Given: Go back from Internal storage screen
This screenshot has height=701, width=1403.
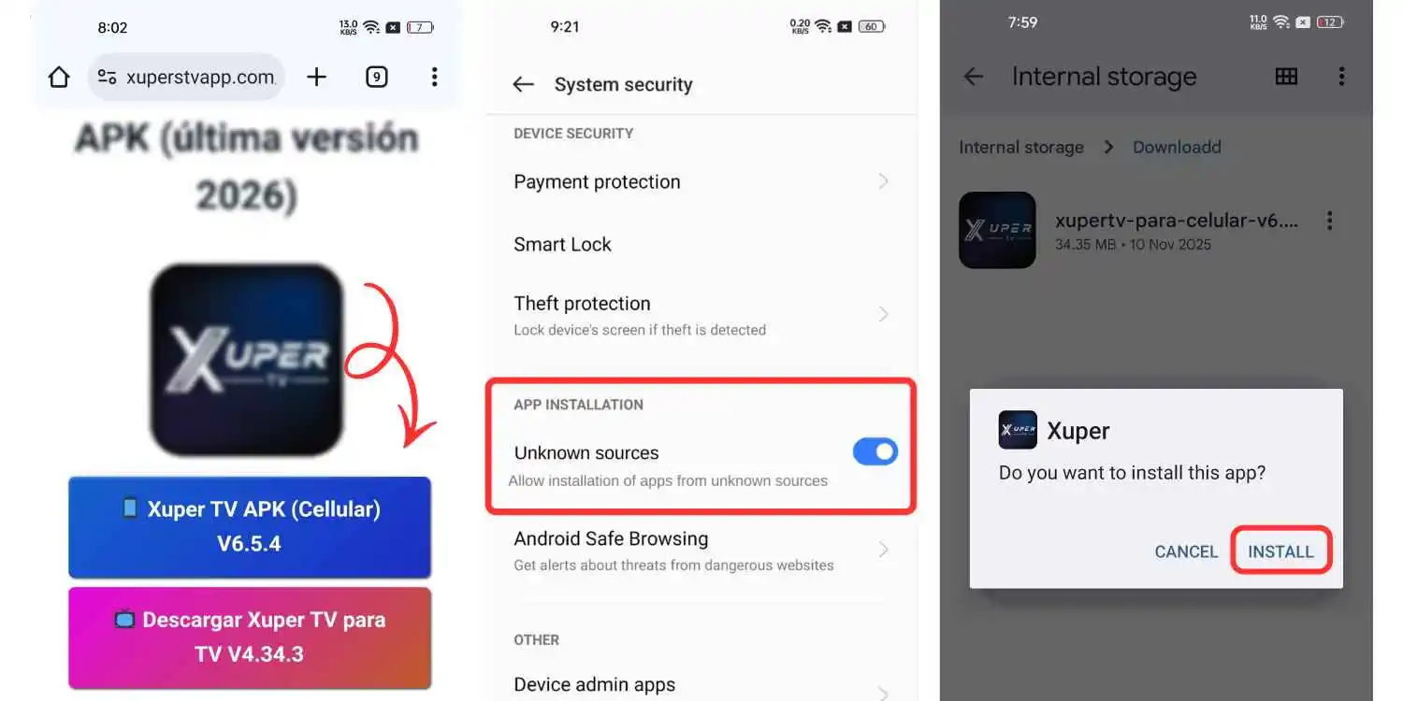Looking at the screenshot, I should tap(974, 77).
